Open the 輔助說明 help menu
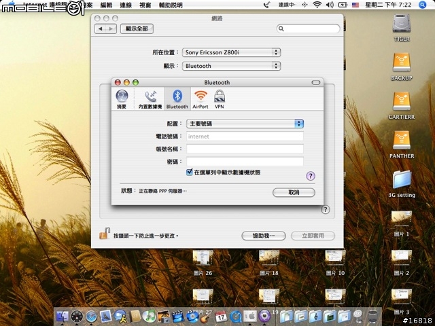 171,5
